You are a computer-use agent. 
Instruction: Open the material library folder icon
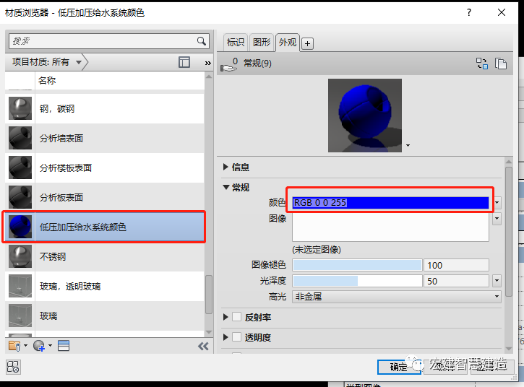pyautogui.click(x=14, y=346)
